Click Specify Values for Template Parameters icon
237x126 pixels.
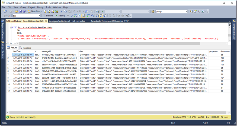(128, 15)
